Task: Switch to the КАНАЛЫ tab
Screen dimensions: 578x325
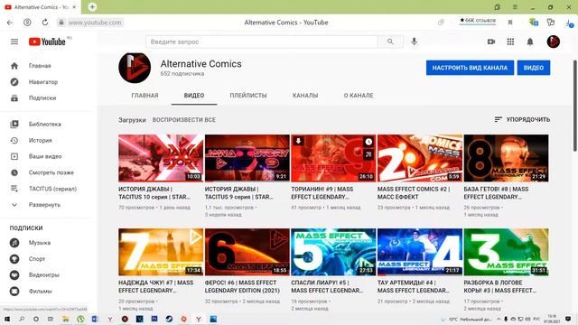Action: click(x=305, y=96)
